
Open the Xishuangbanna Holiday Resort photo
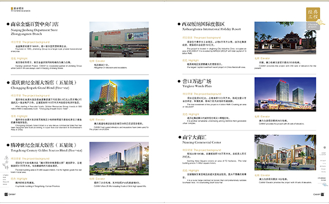(x=285, y=38)
